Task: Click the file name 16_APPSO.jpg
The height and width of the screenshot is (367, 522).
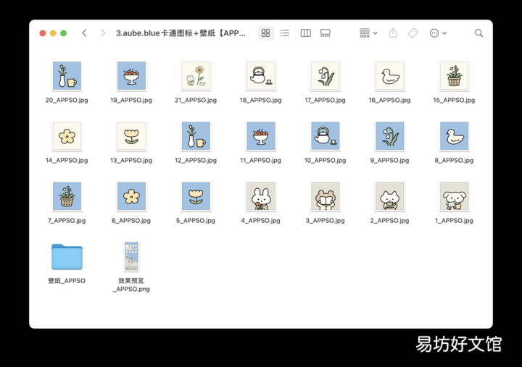Action: [390, 100]
